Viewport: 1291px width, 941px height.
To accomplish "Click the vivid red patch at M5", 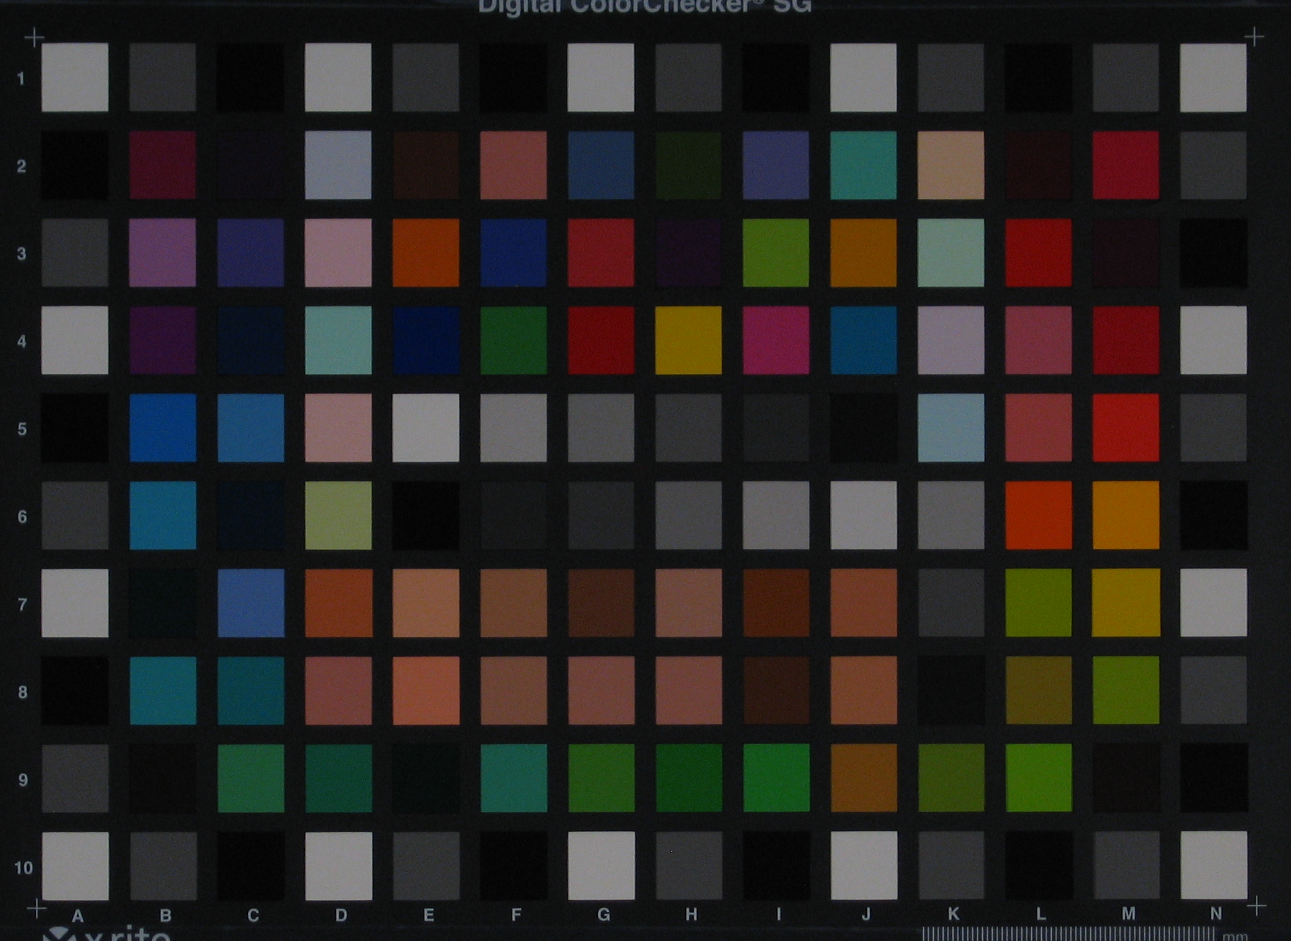I will 1125,427.
